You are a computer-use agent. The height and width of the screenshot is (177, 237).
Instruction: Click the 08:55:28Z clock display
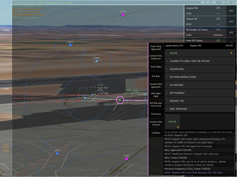tap(209, 2)
